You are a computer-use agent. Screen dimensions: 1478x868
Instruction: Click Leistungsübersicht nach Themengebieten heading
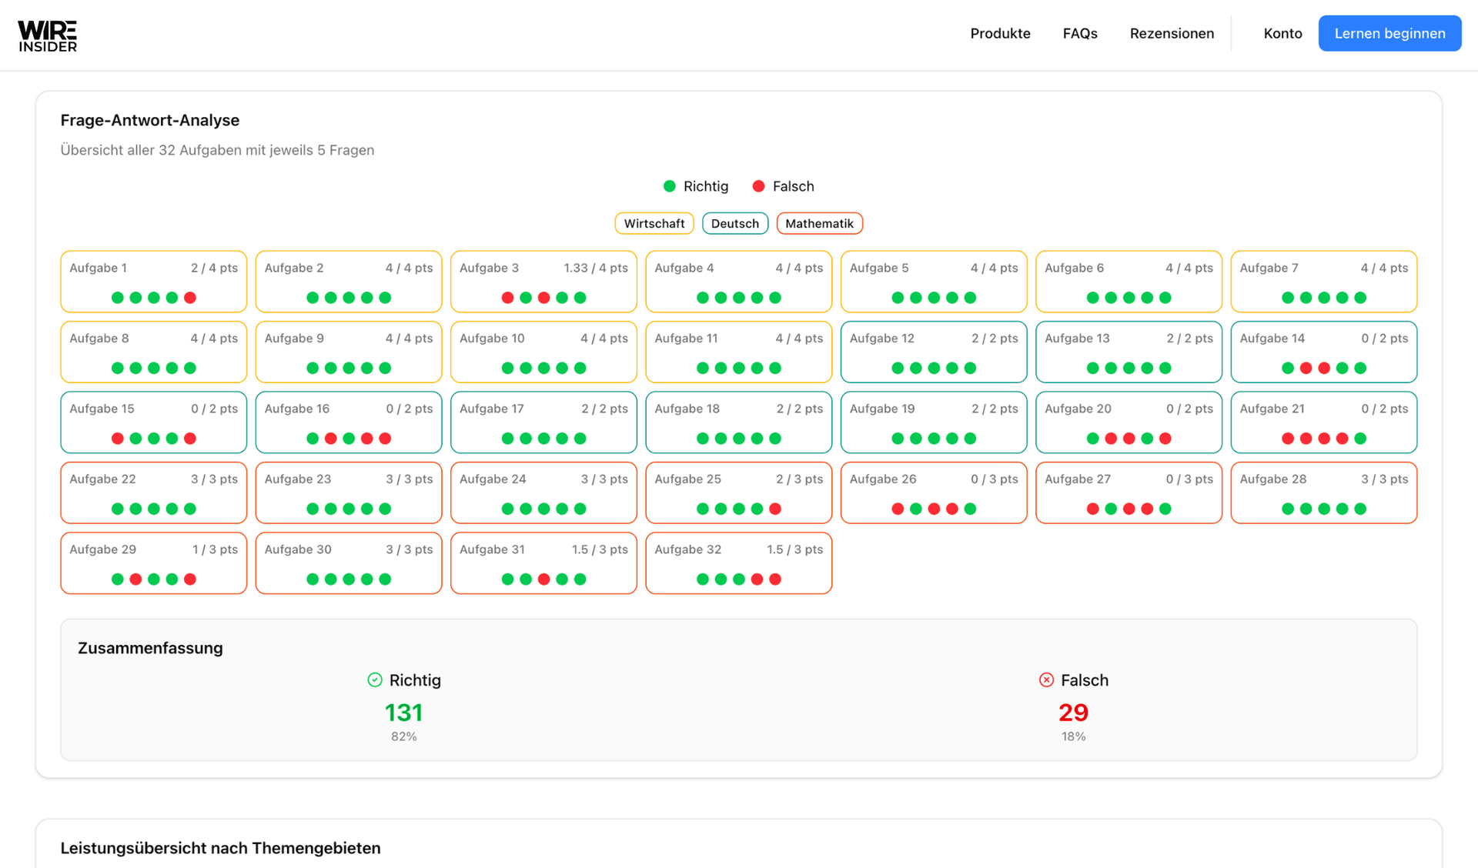tap(221, 848)
